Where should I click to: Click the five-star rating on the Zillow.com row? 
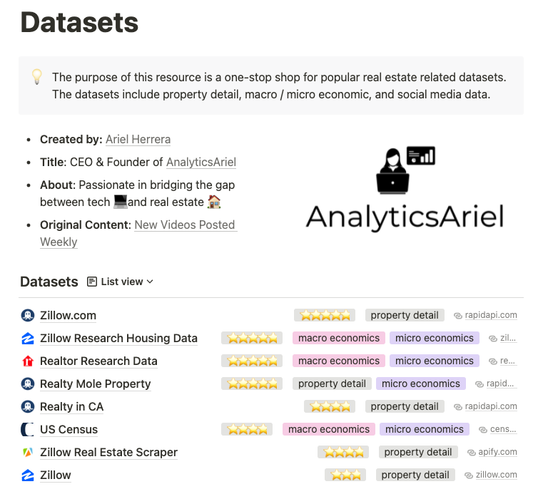(325, 315)
